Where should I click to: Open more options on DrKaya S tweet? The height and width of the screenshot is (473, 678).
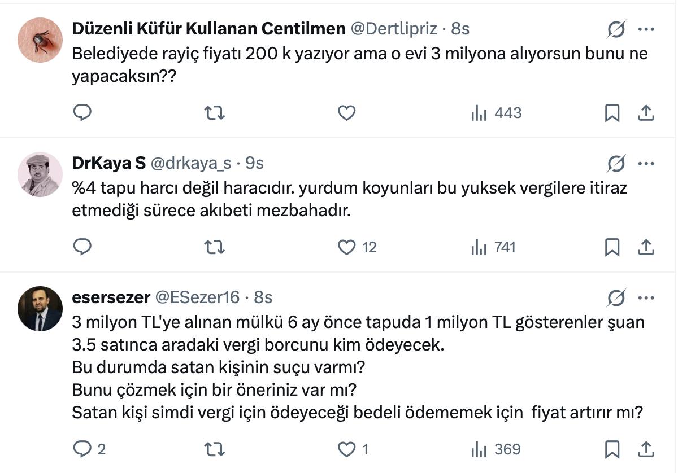tap(646, 163)
